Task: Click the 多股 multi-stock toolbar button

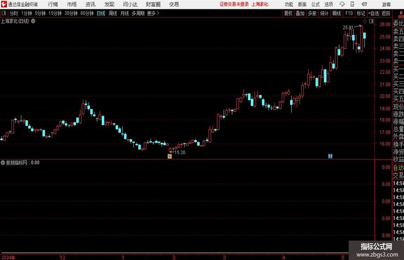Action: pyautogui.click(x=312, y=13)
